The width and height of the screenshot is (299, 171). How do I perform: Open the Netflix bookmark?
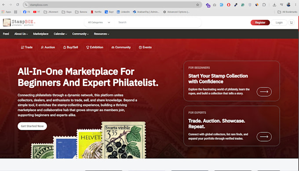(96, 12)
